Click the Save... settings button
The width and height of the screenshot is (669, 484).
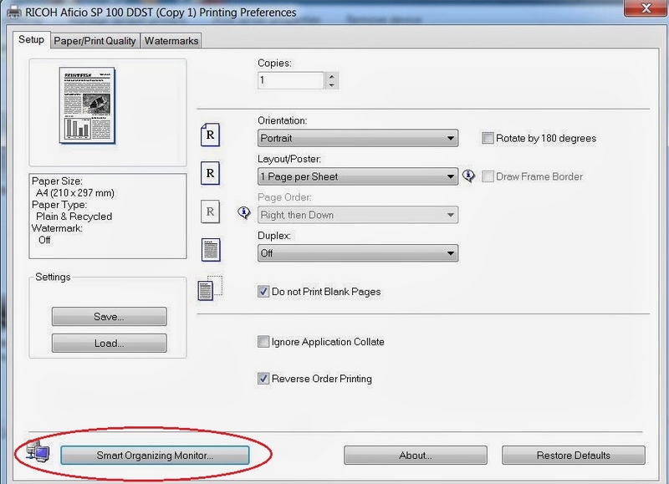(110, 317)
